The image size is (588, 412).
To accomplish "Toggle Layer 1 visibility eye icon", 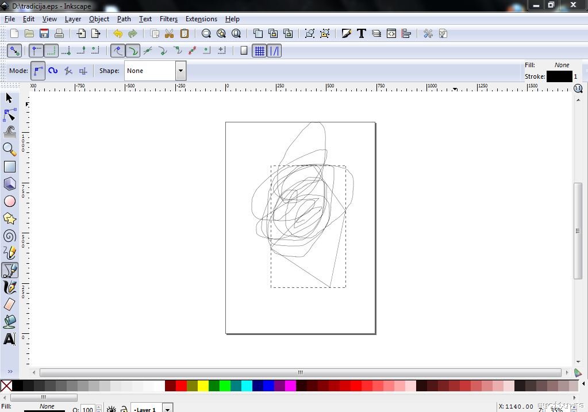I will (111, 409).
